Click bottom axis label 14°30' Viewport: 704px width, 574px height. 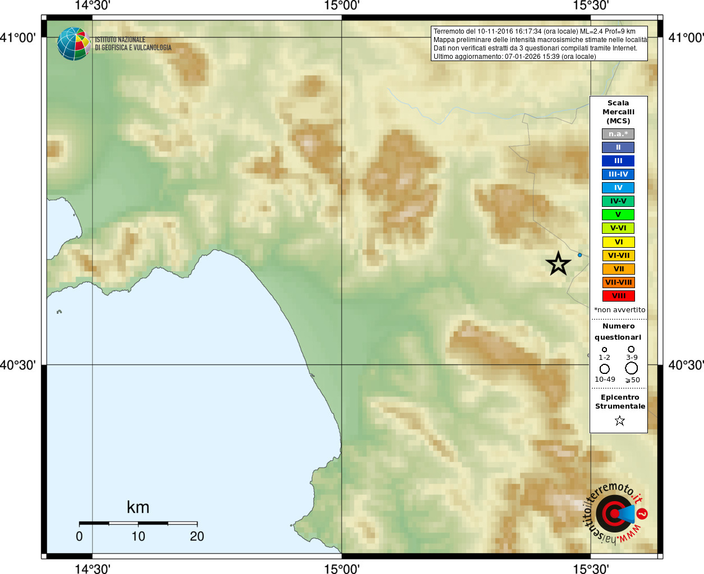pos(93,569)
